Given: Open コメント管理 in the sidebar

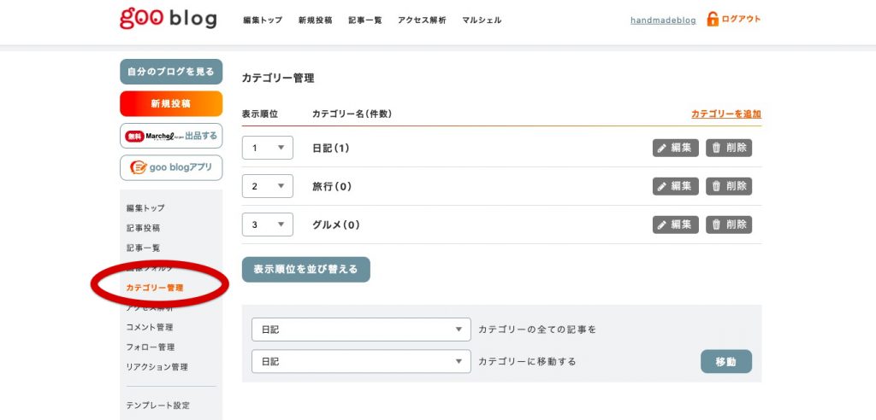Looking at the screenshot, I should 150,328.
